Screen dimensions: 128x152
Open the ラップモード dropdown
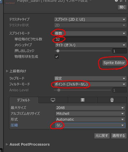point(90,78)
